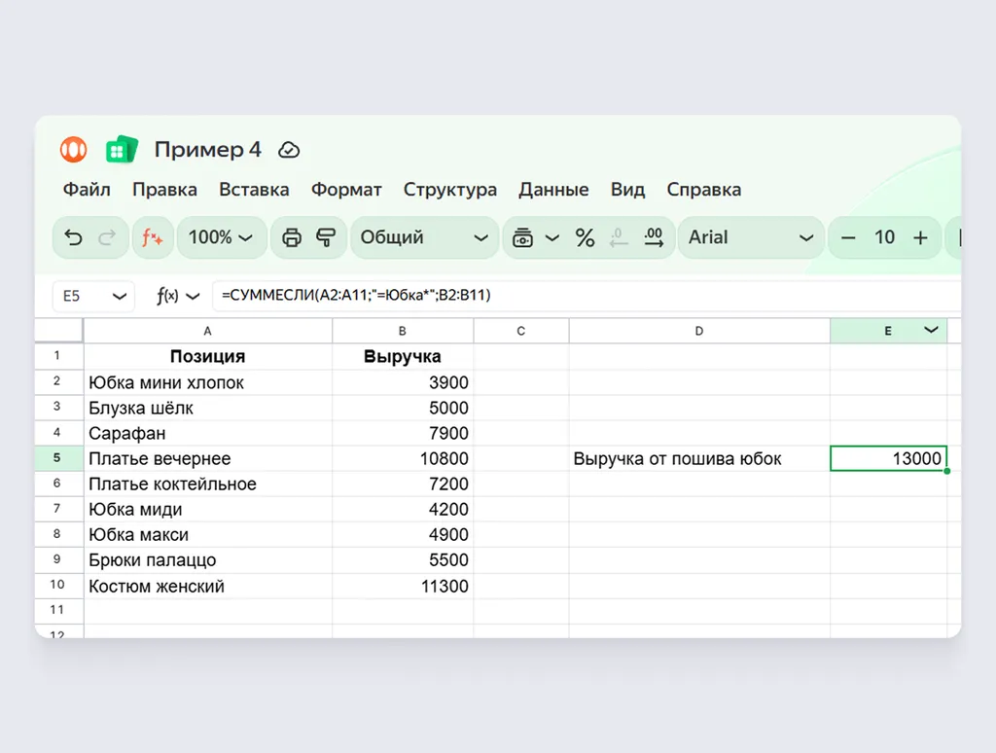Select the value 11300 cell
Screen dimensions: 996x753
click(403, 586)
